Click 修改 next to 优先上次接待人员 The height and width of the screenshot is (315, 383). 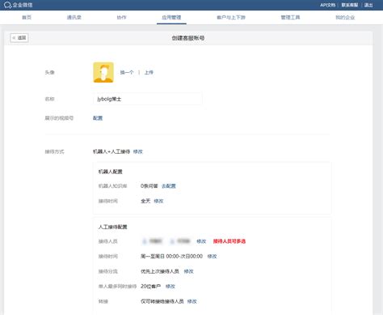point(188,271)
